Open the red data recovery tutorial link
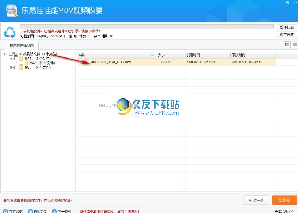The image size is (298, 213). (110, 211)
